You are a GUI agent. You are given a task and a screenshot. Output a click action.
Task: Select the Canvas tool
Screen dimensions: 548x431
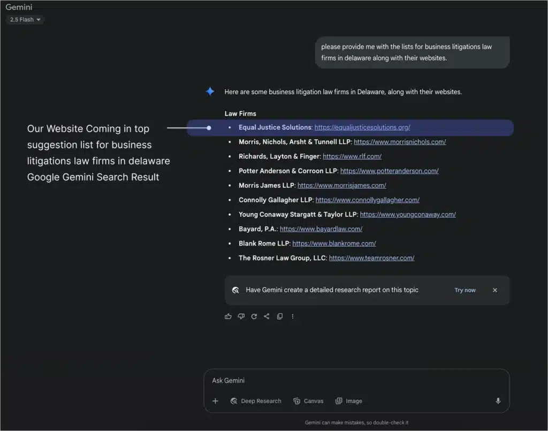tap(308, 401)
